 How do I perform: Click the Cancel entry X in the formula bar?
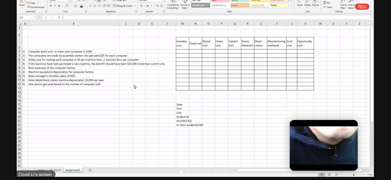click(46, 18)
